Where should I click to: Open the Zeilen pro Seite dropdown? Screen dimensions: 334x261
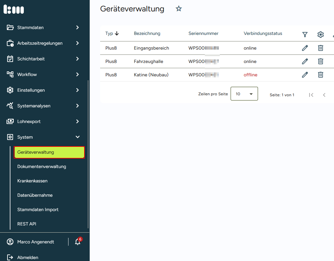(x=244, y=94)
